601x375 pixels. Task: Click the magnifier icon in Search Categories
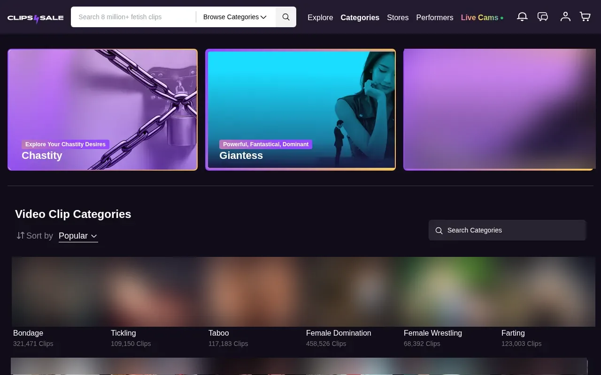coord(439,231)
